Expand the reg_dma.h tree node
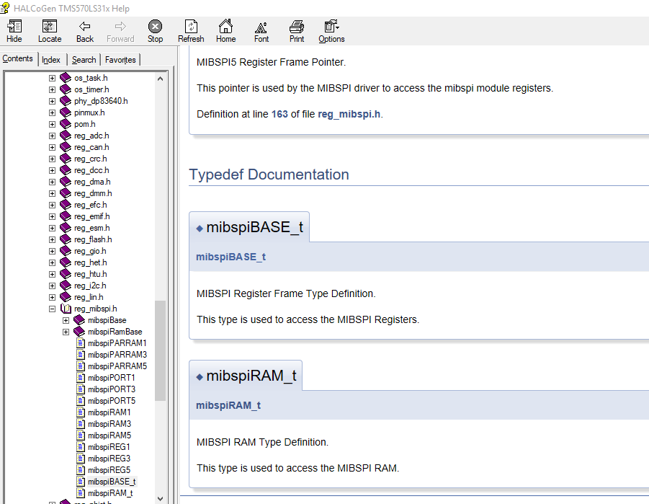Image resolution: width=649 pixels, height=504 pixels. pyautogui.click(x=52, y=182)
